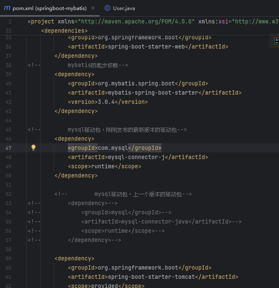Click the <dependency> opening tag on line 59
Image resolution: width=279 pixels, height=288 pixels.
(74, 258)
